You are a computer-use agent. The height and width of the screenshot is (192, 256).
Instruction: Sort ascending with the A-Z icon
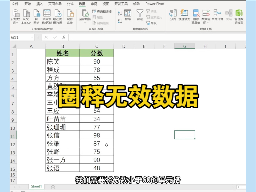coord(120,14)
